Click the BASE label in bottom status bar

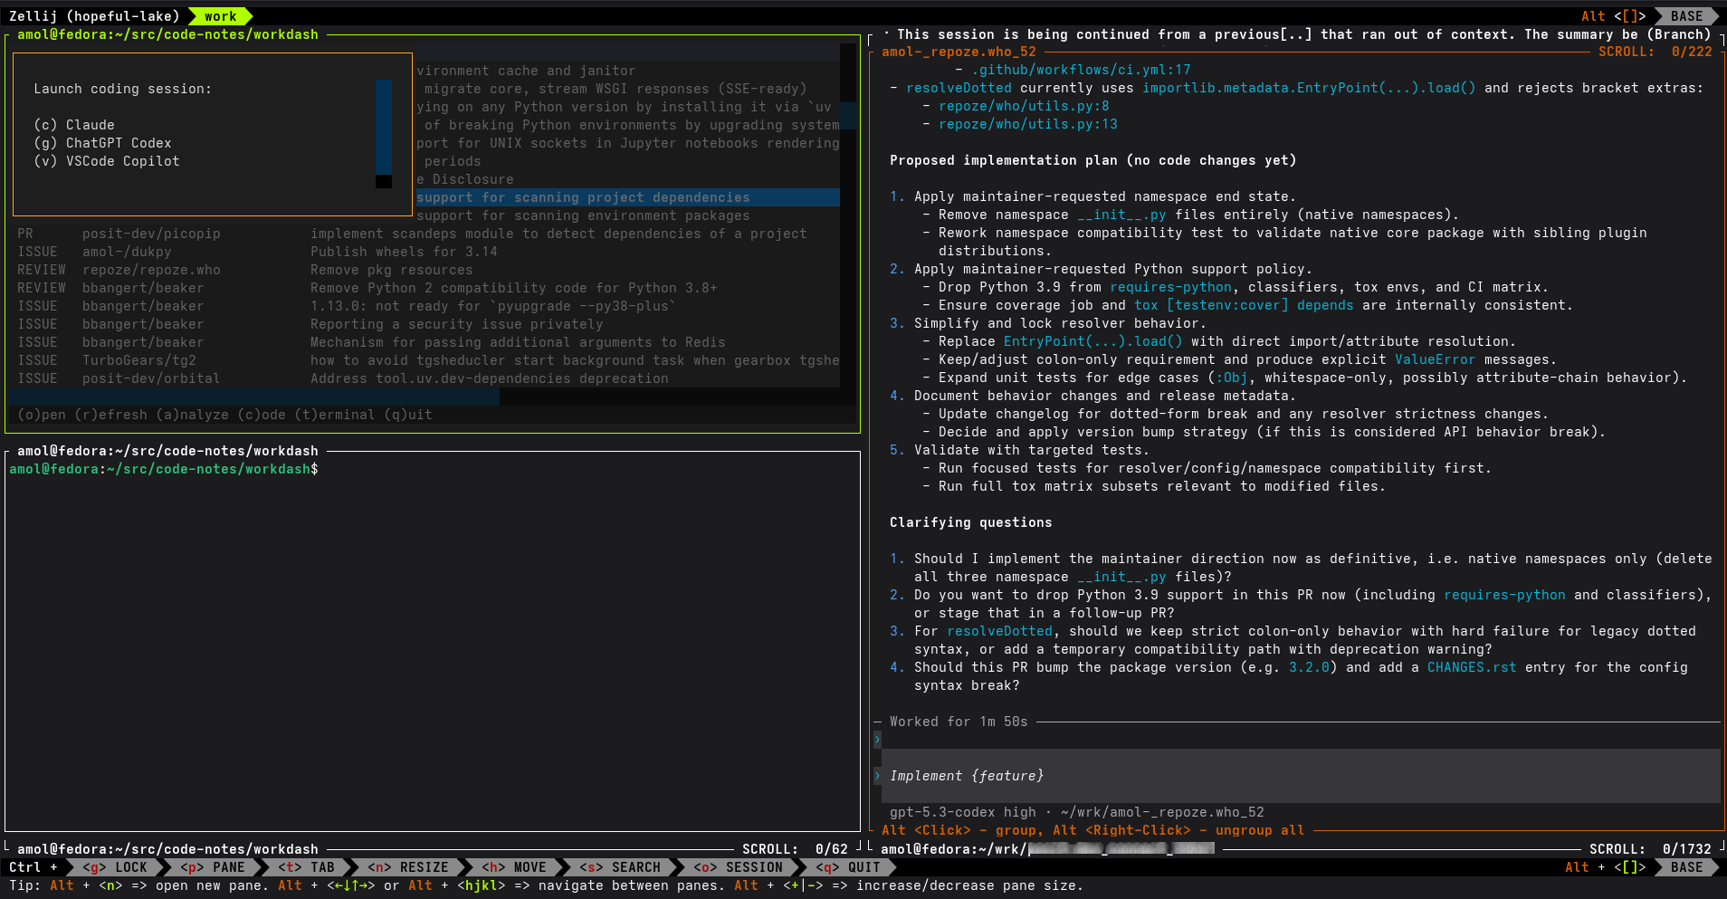(x=1686, y=867)
